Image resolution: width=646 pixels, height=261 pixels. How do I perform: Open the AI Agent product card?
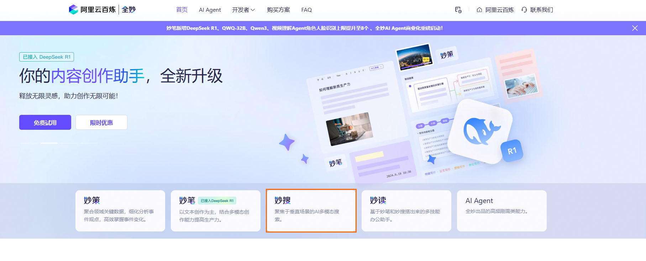click(x=502, y=211)
